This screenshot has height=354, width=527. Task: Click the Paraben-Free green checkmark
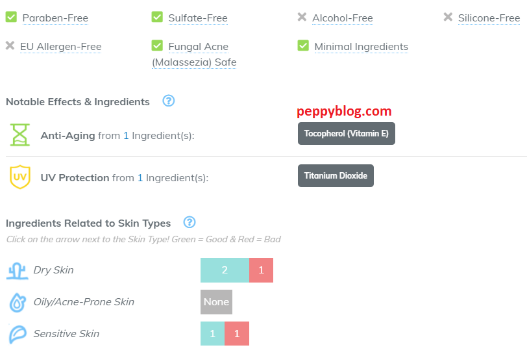click(11, 18)
